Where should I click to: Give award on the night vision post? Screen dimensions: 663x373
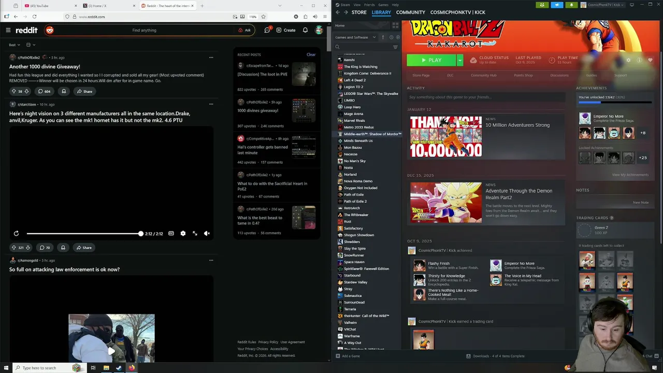(x=63, y=248)
